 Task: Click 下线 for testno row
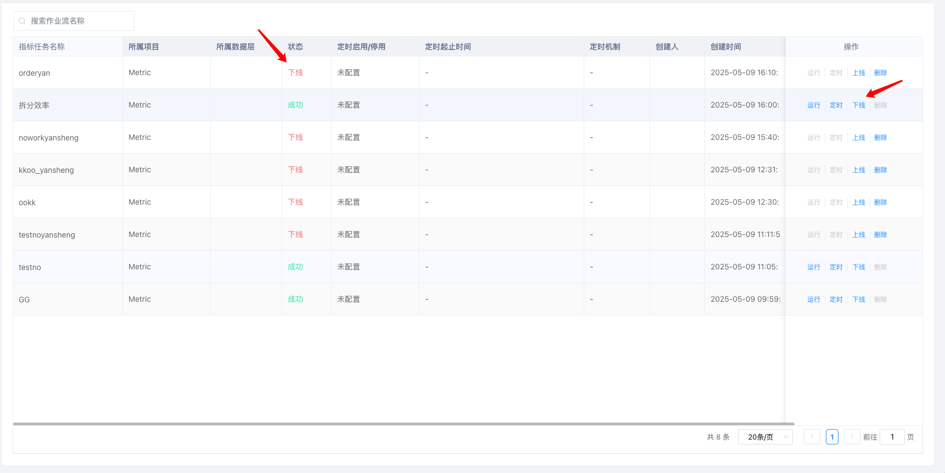(859, 267)
